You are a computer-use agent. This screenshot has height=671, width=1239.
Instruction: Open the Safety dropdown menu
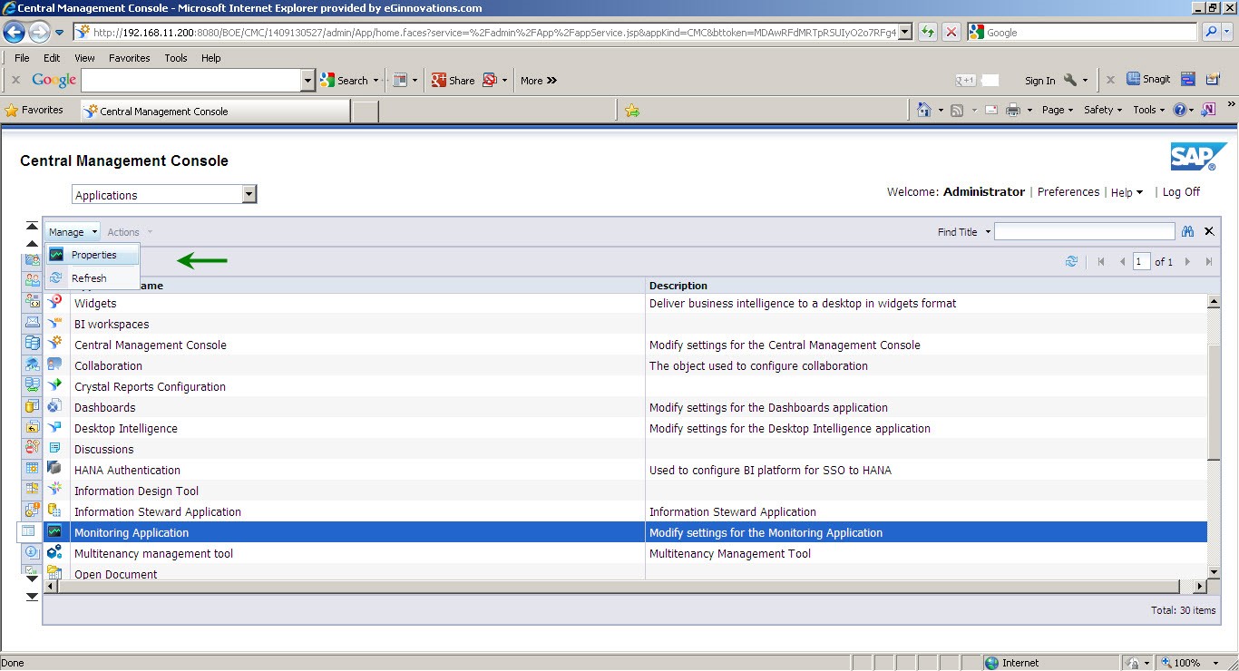1103,110
